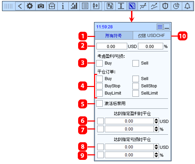This screenshot has width=195, height=164.
Task: Click the back arrow in toolbar
Action: pos(20,6)
